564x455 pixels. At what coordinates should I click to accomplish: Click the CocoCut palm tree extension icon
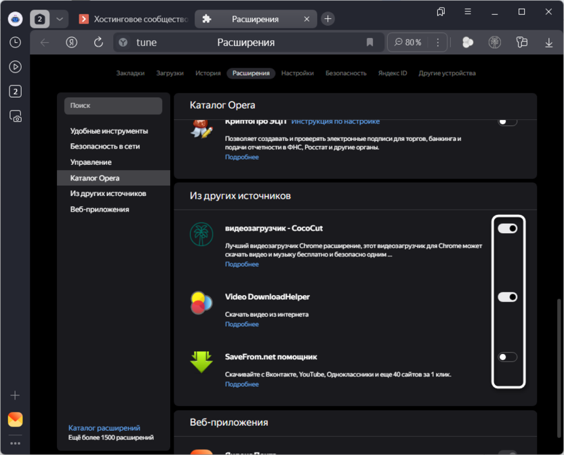pyautogui.click(x=201, y=234)
